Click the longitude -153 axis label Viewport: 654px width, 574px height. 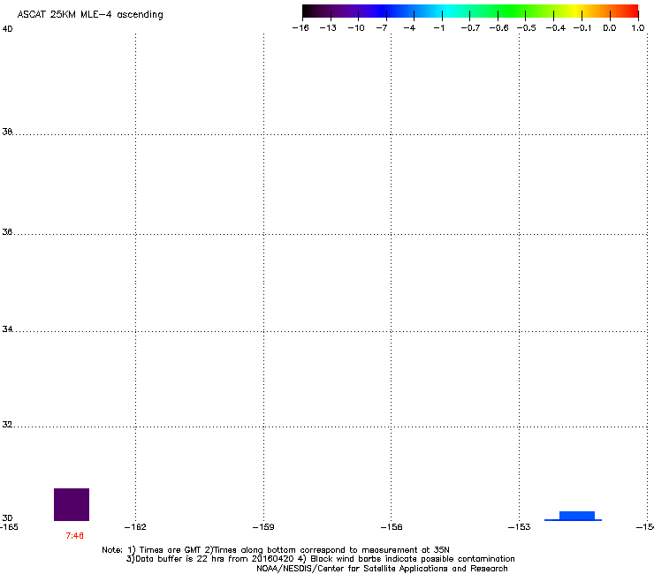pos(520,527)
